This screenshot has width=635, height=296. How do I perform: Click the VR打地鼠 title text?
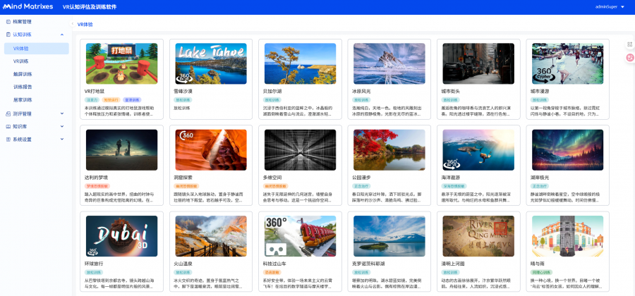coord(95,91)
